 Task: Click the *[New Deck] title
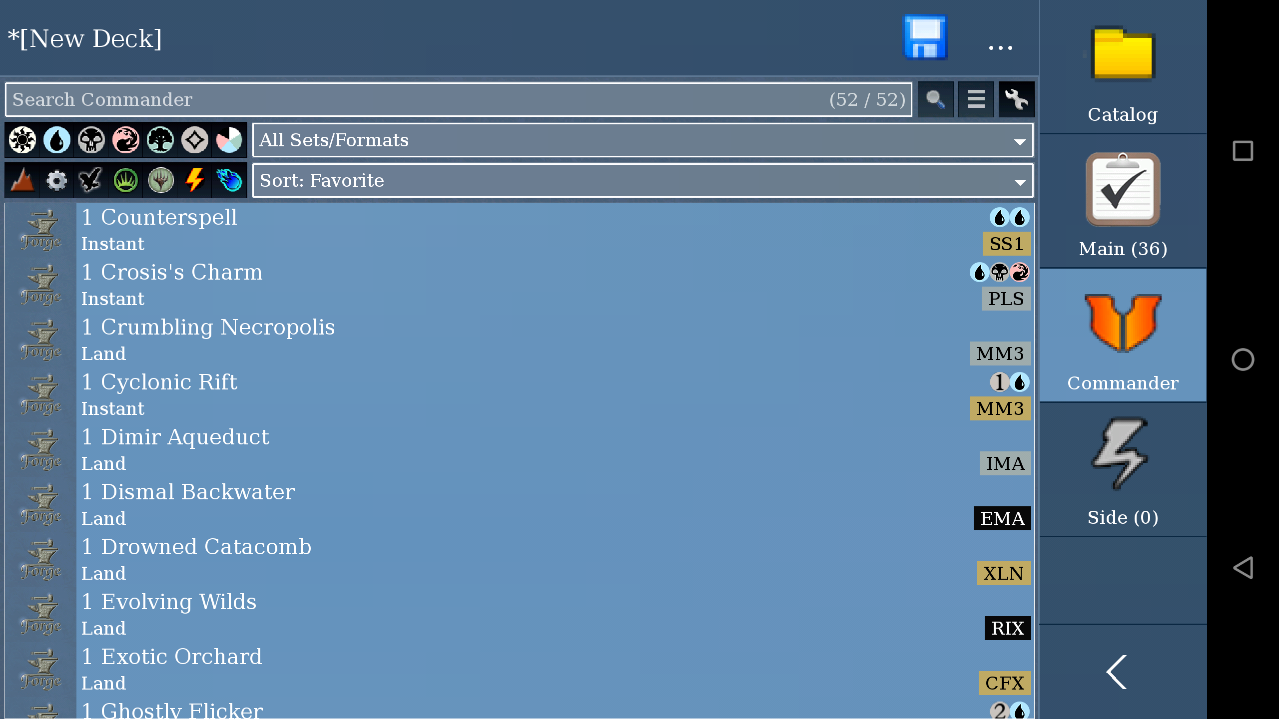[85, 38]
